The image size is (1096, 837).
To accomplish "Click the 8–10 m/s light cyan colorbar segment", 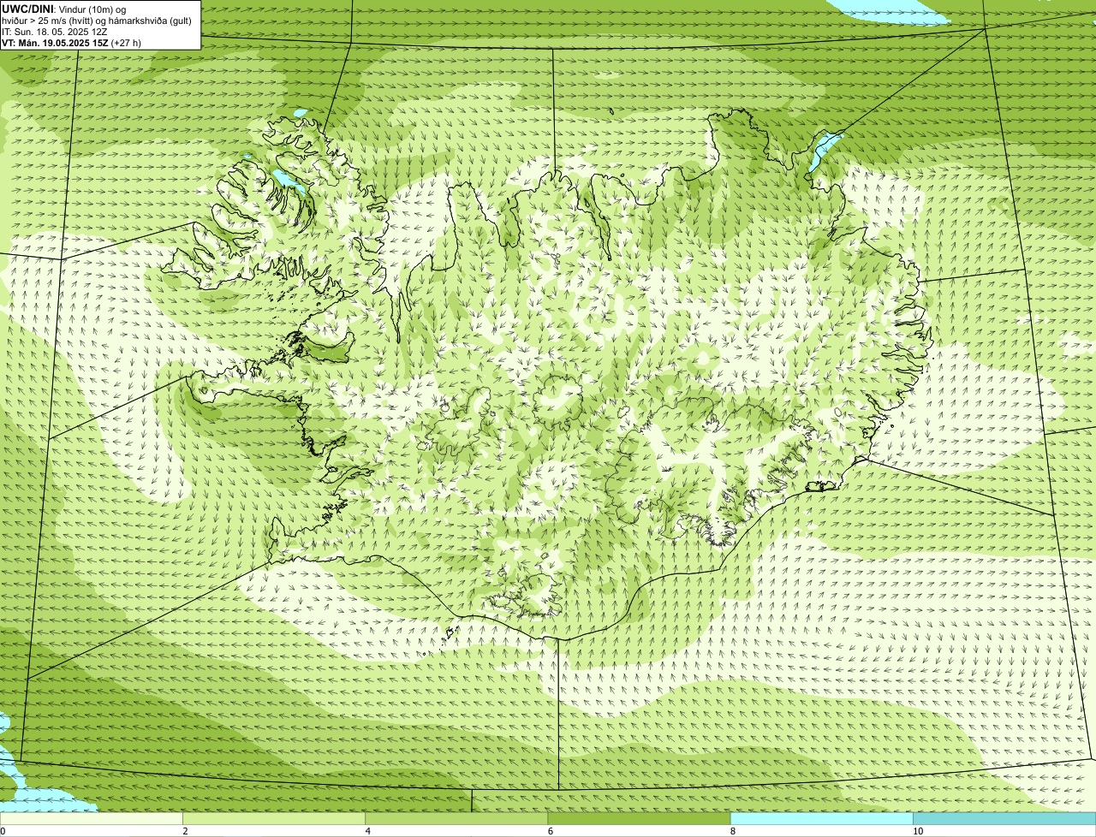I will [x=821, y=818].
